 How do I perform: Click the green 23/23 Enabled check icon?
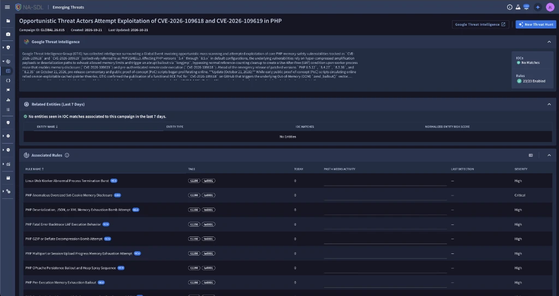point(519,81)
